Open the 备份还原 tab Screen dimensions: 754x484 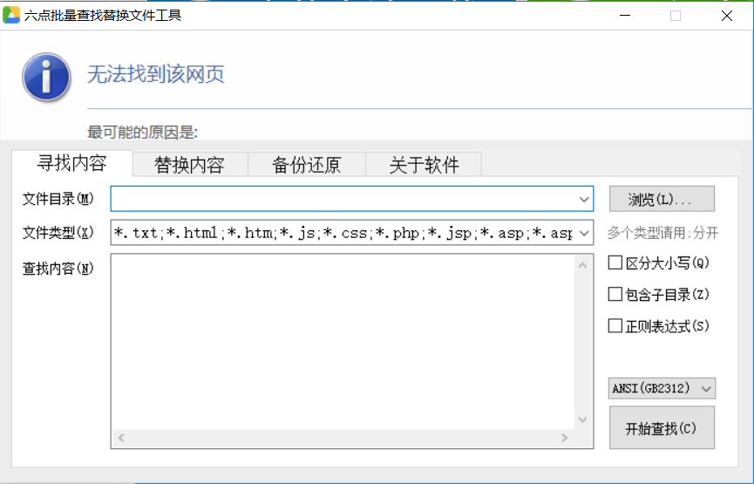(306, 165)
